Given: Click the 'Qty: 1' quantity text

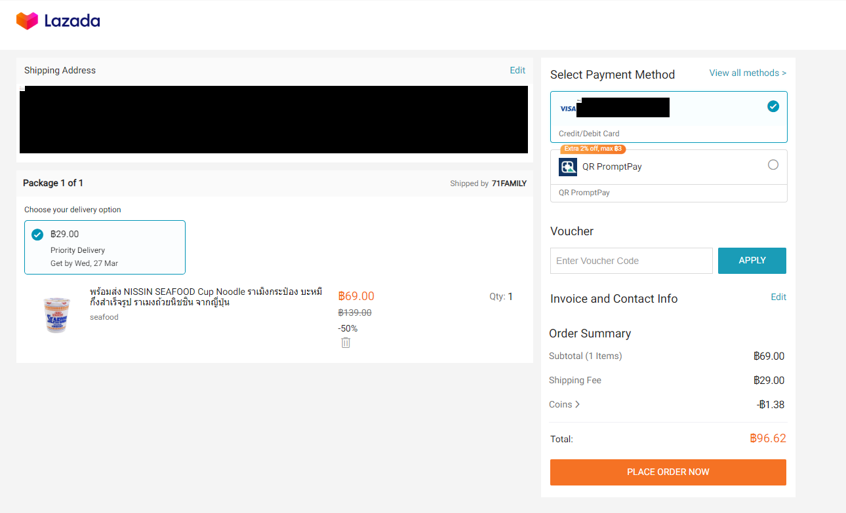Looking at the screenshot, I should point(501,296).
